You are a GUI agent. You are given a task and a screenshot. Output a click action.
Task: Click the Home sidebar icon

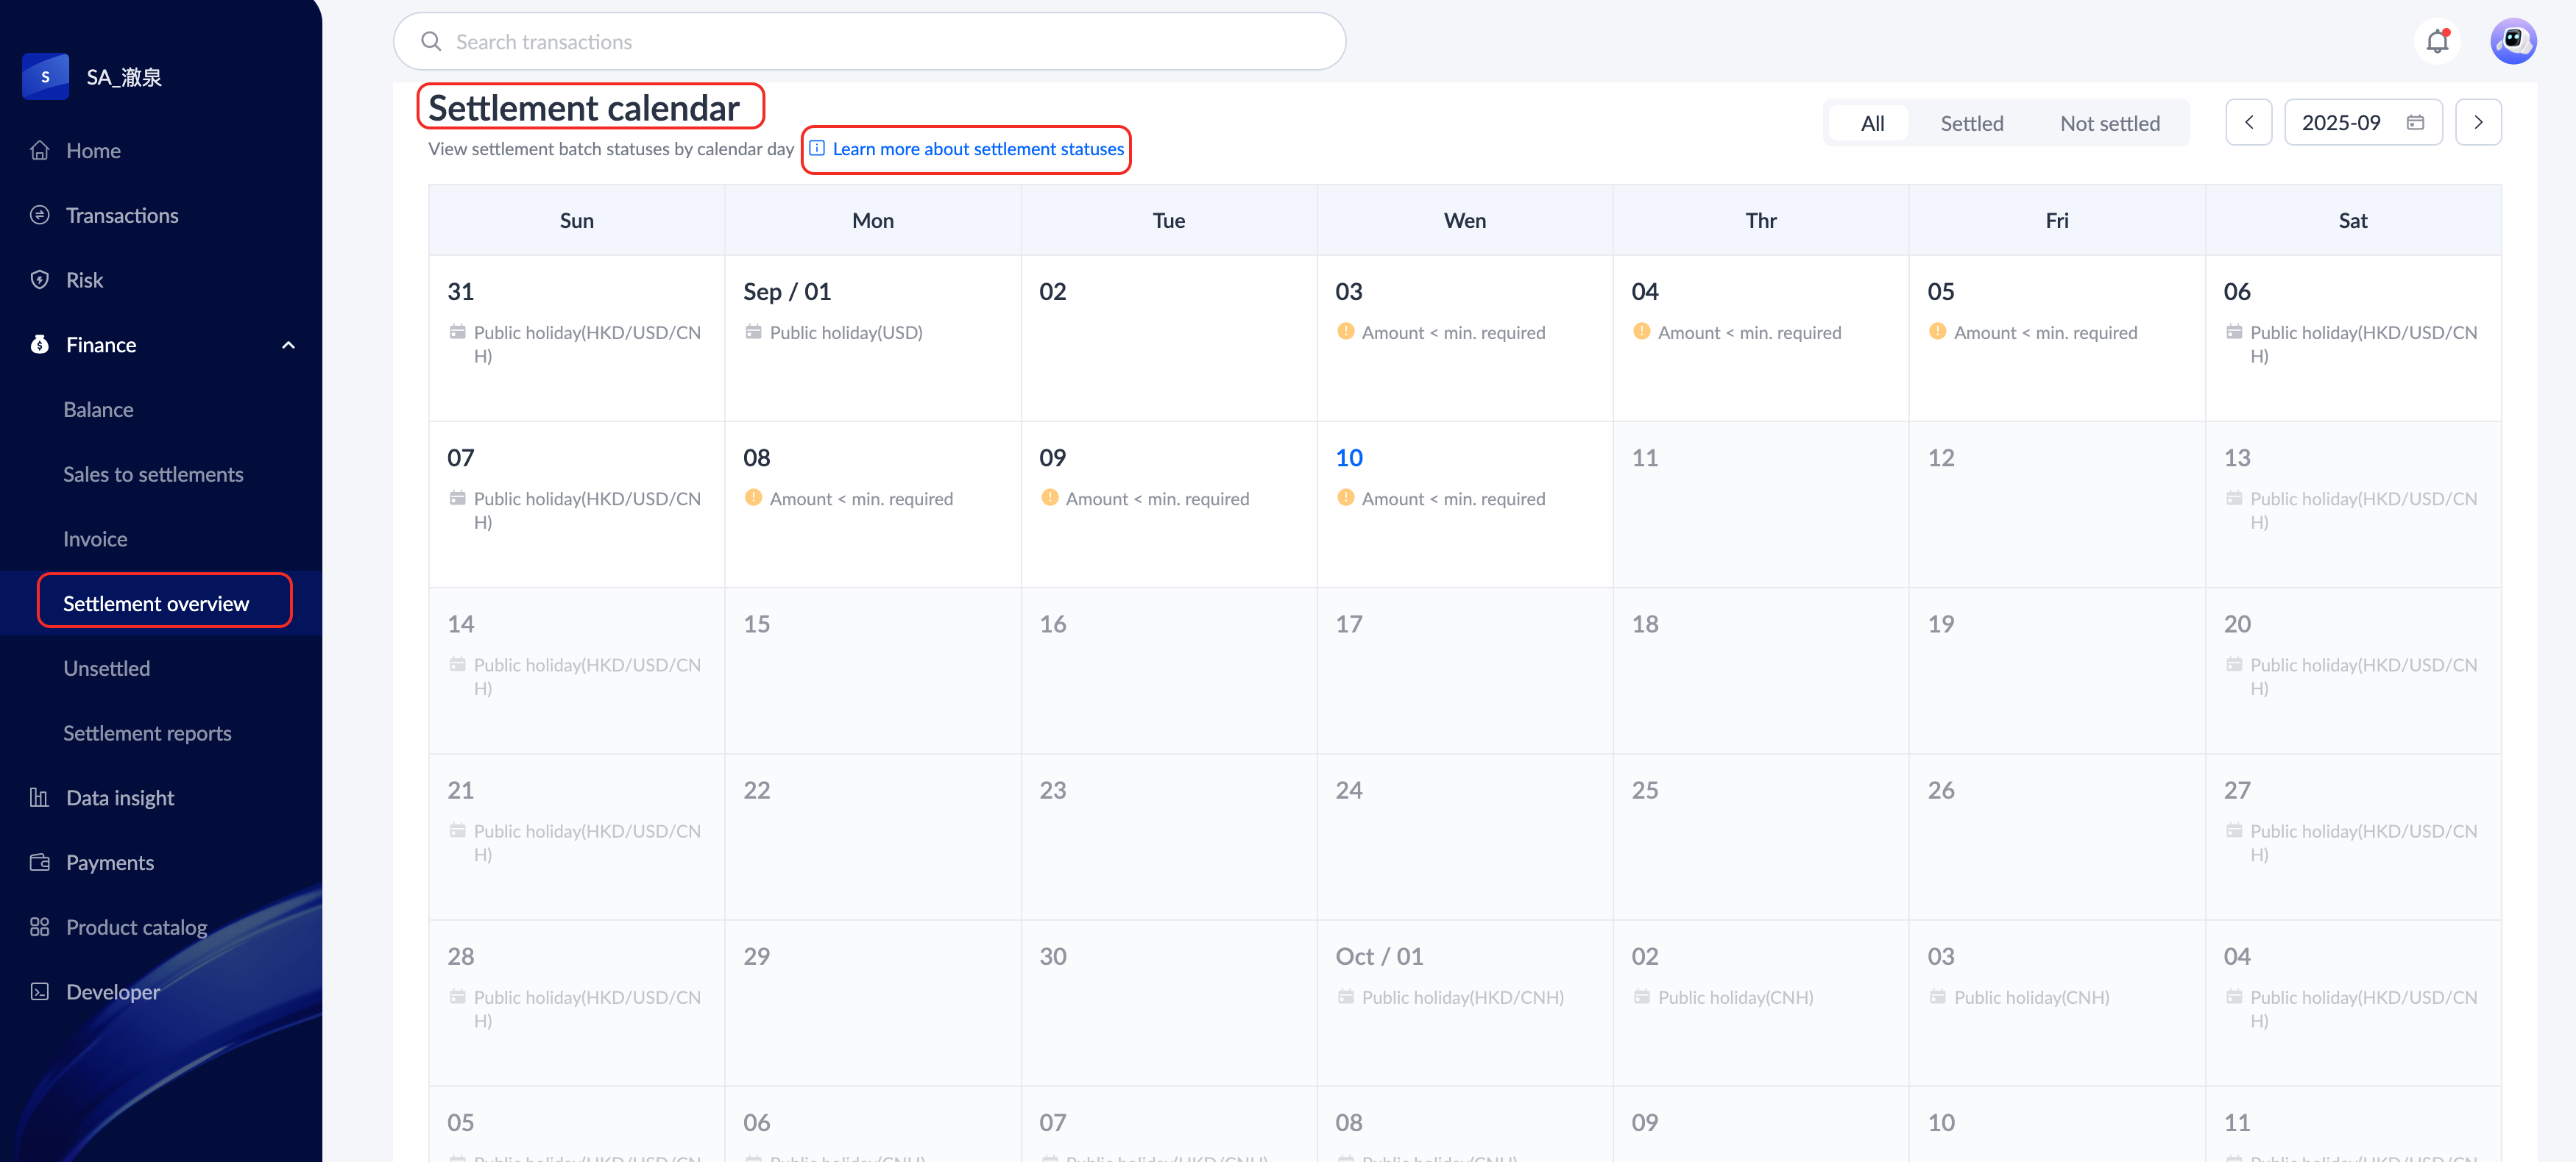pyautogui.click(x=40, y=150)
